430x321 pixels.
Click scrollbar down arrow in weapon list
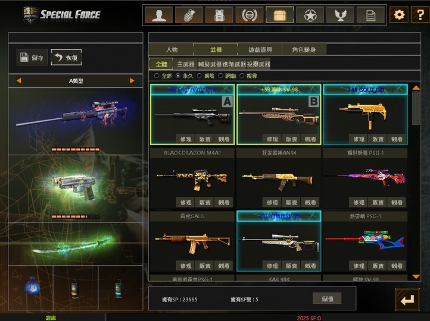[x=416, y=276]
